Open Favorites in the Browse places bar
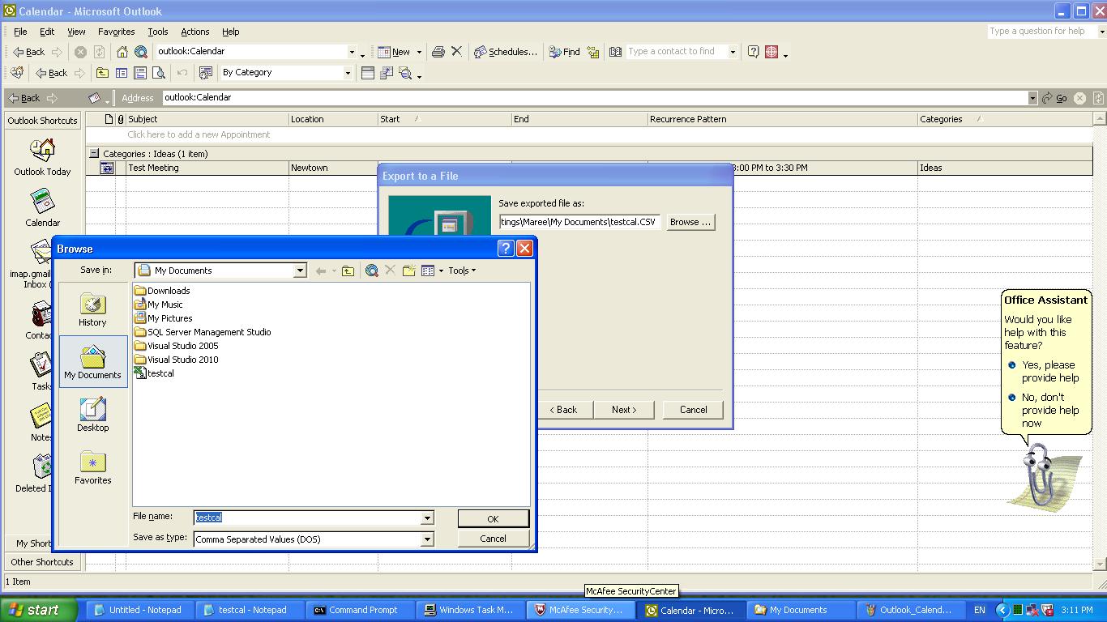This screenshot has width=1107, height=622. tap(92, 468)
